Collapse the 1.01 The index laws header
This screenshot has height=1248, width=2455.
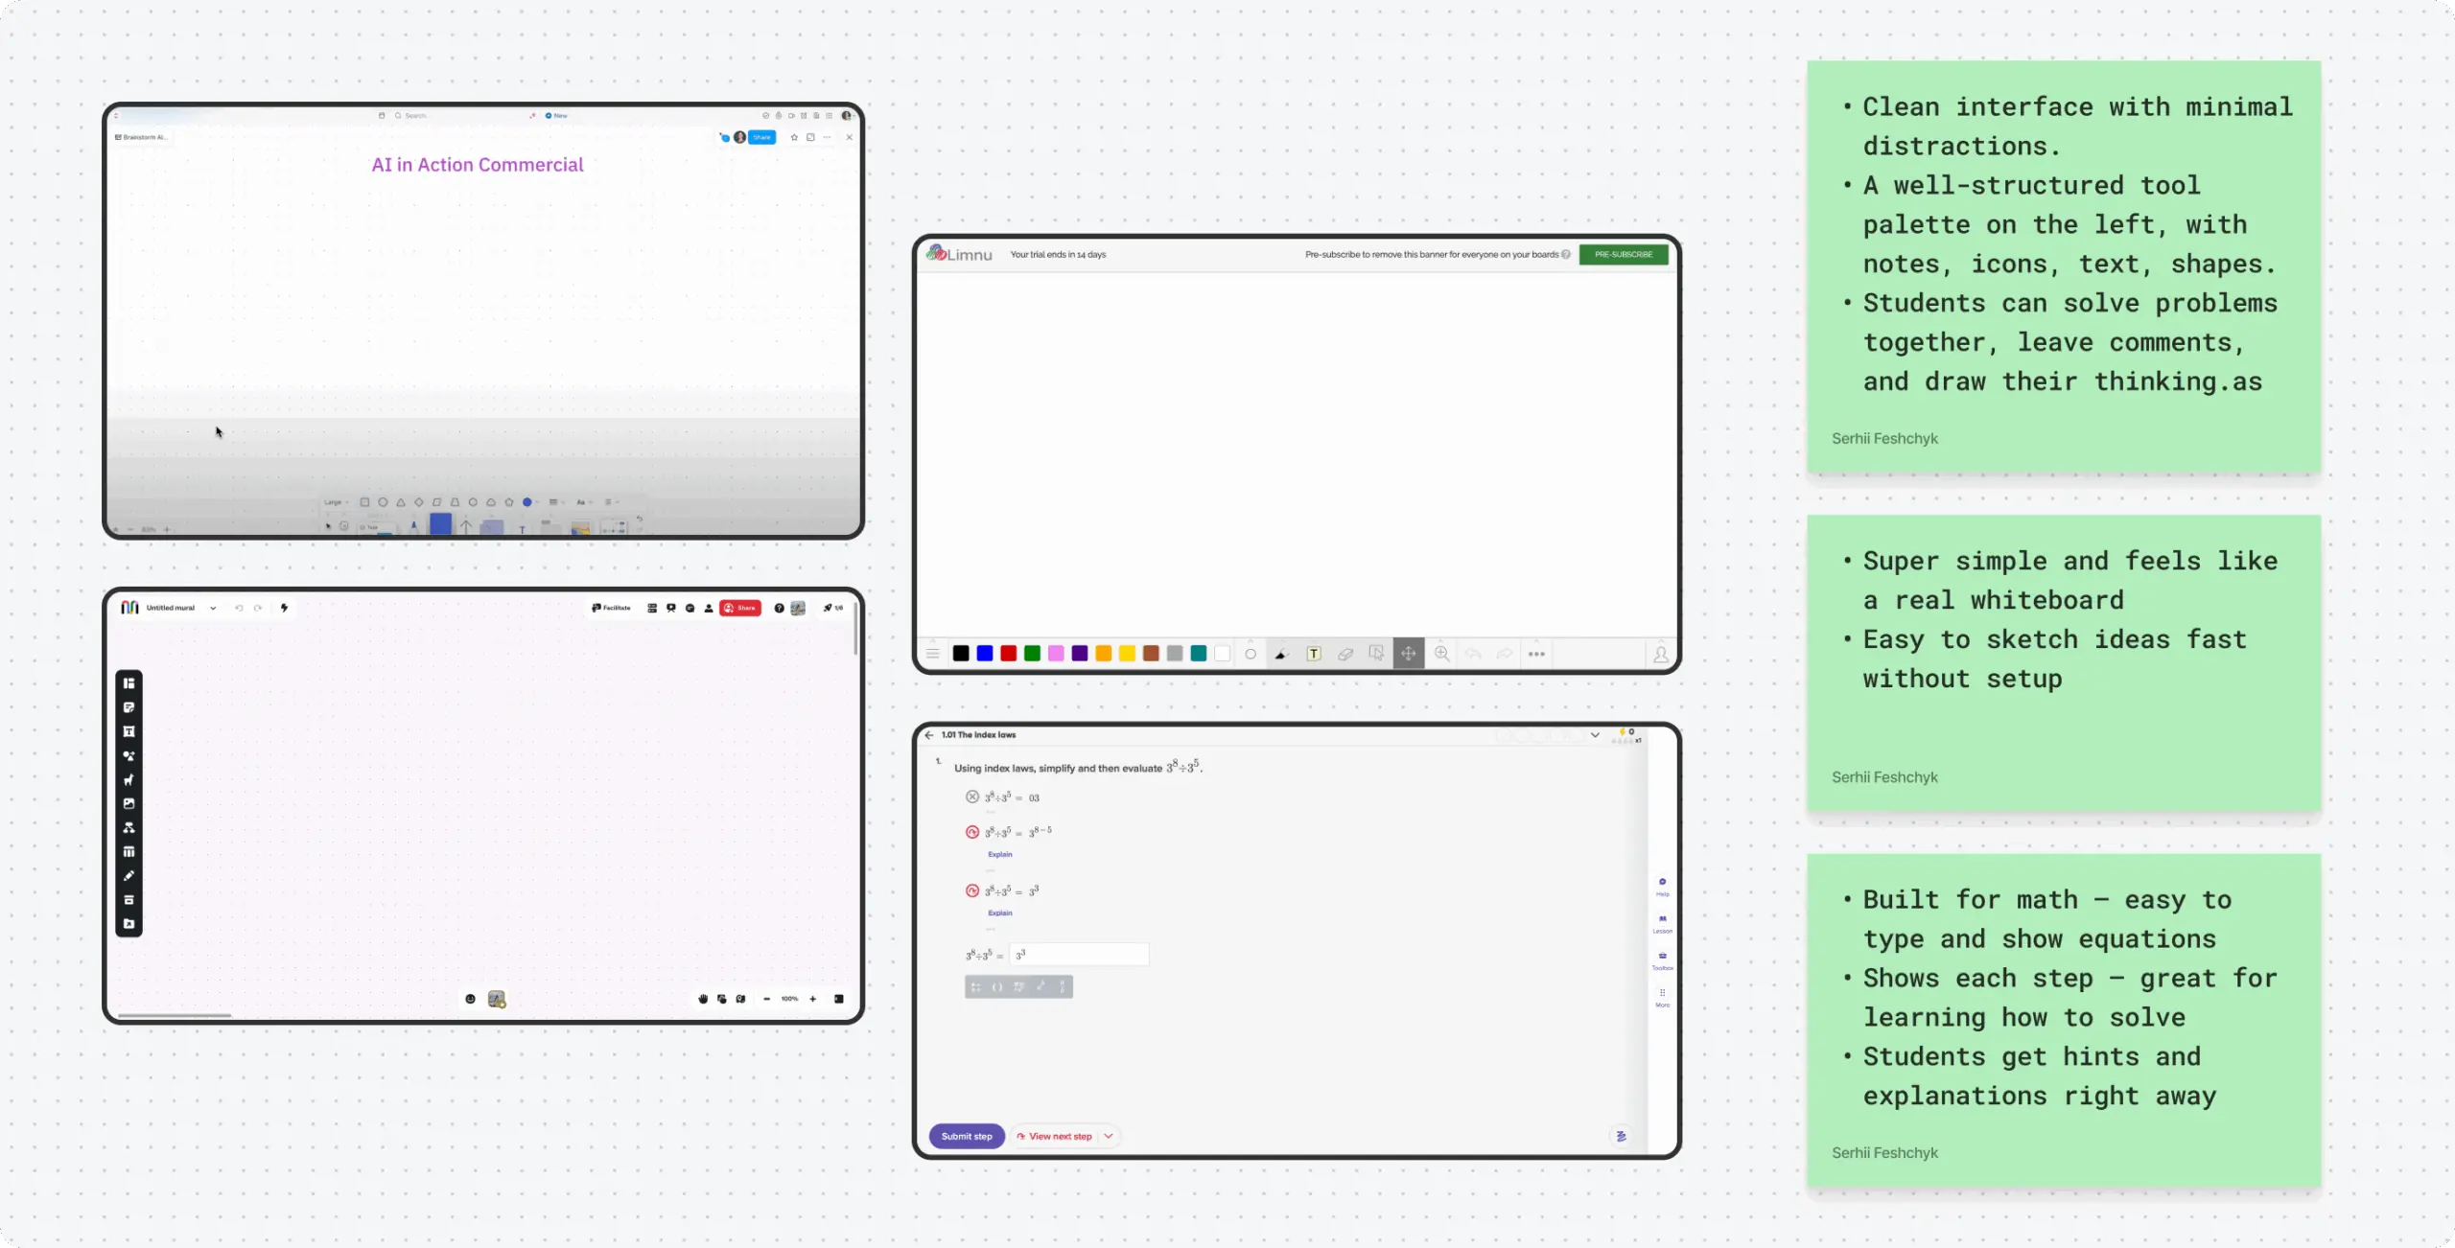pyautogui.click(x=1595, y=734)
